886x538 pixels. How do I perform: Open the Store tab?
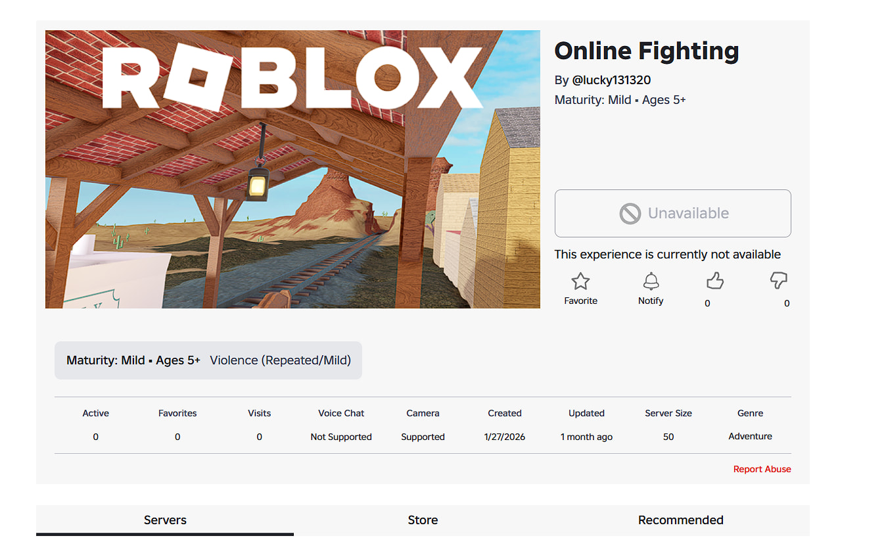[x=423, y=520]
